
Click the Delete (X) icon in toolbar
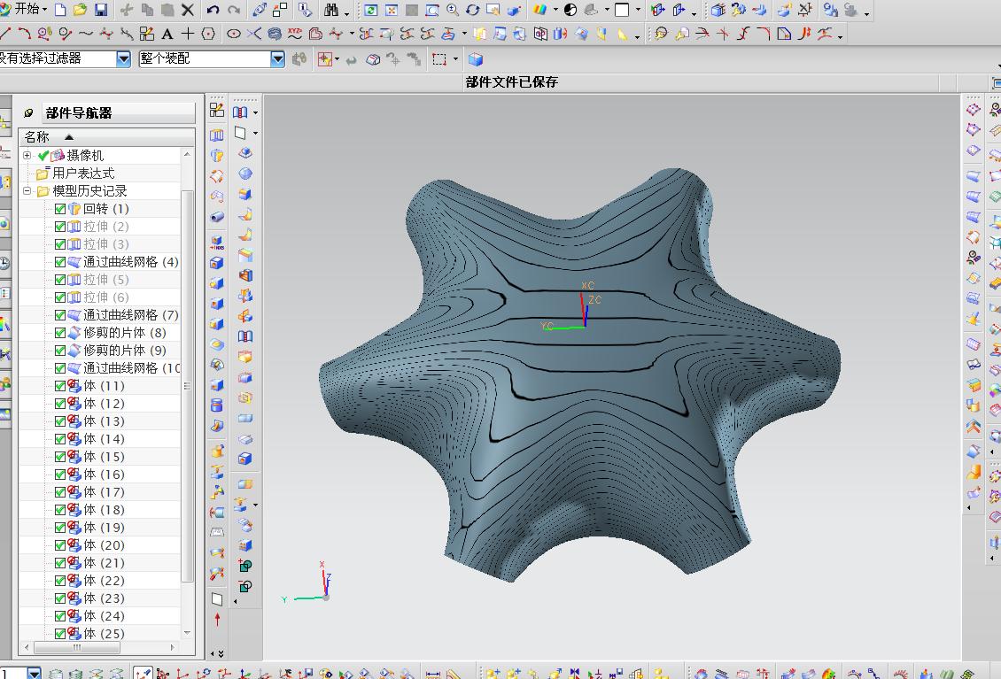coord(188,10)
